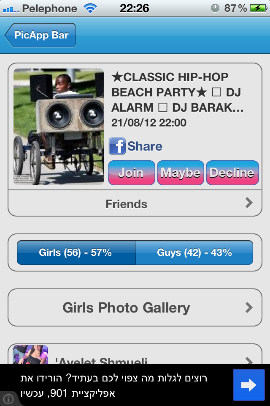Open the Ayelet Shmueli row arrow
The height and width of the screenshot is (406, 270).
click(x=249, y=360)
